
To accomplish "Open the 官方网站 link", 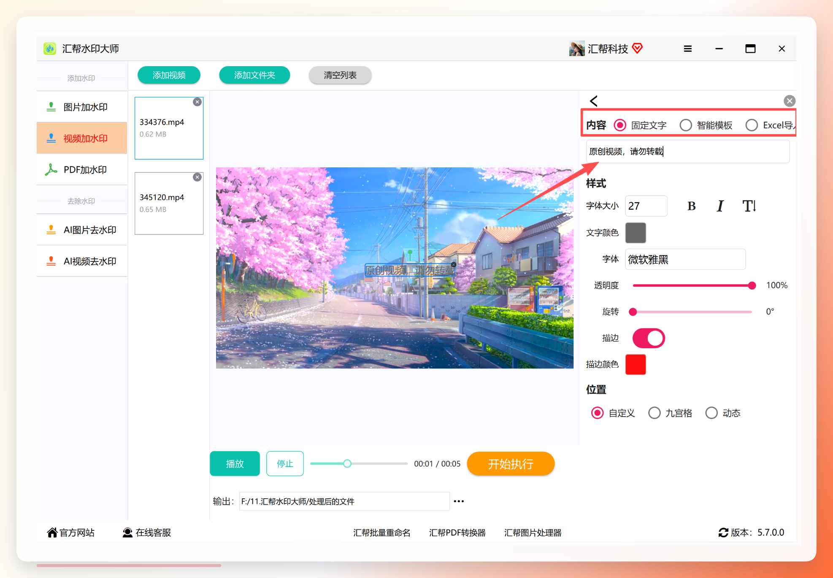I will coord(71,532).
